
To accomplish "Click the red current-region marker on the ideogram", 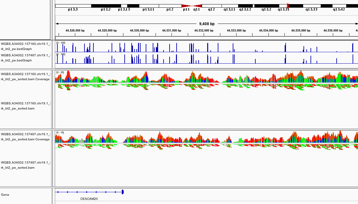I will pos(288,6).
